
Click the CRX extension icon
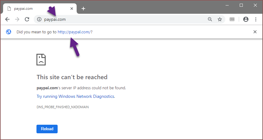232,19
